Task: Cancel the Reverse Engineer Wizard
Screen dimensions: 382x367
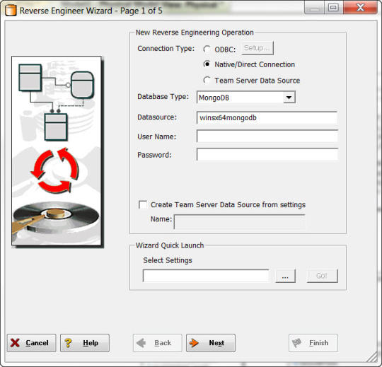Action: pyautogui.click(x=31, y=343)
